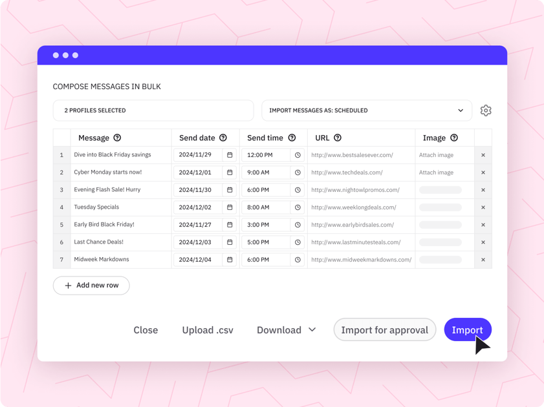Open the bulk compose settings gear
Image resolution: width=544 pixels, height=407 pixels.
coord(486,110)
